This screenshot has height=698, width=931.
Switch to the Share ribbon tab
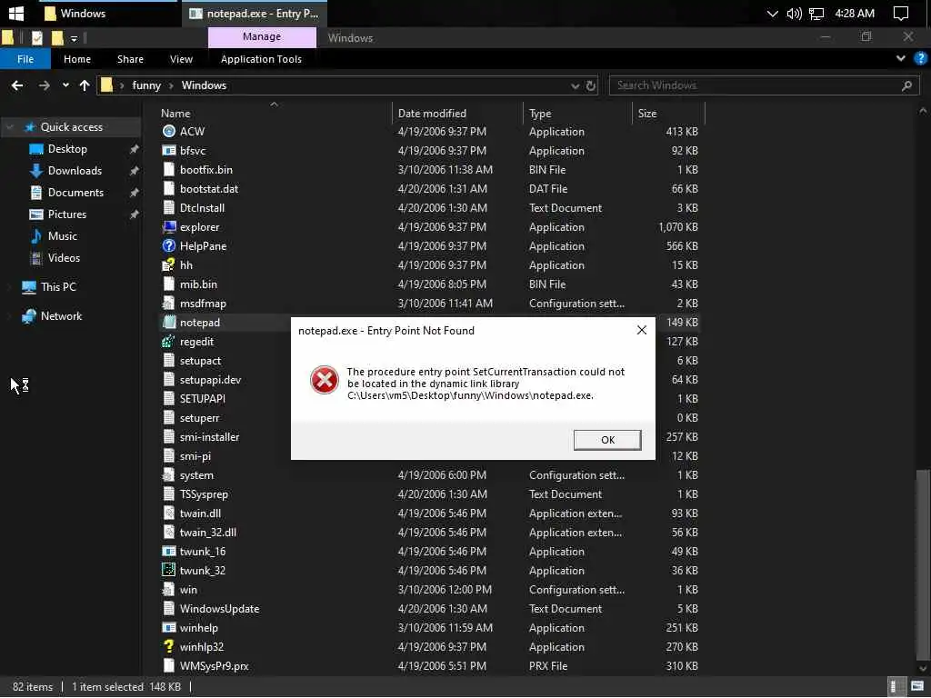click(x=130, y=59)
